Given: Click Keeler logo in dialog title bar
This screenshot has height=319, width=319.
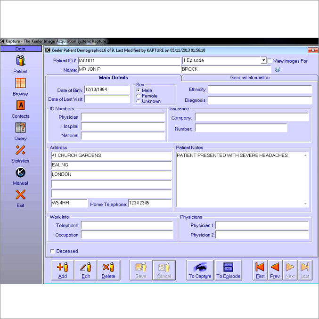Looking at the screenshot, I should 48,50.
